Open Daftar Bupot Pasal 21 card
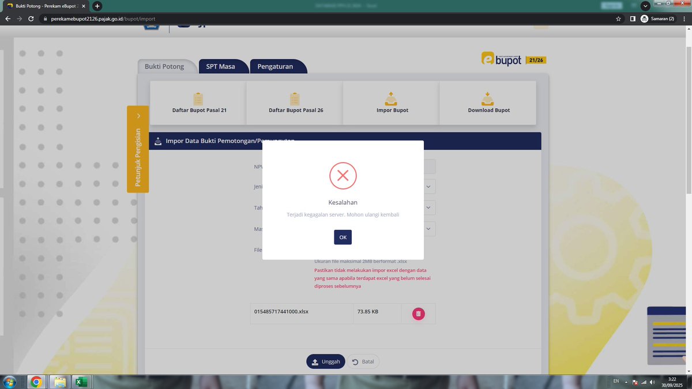 [200, 103]
